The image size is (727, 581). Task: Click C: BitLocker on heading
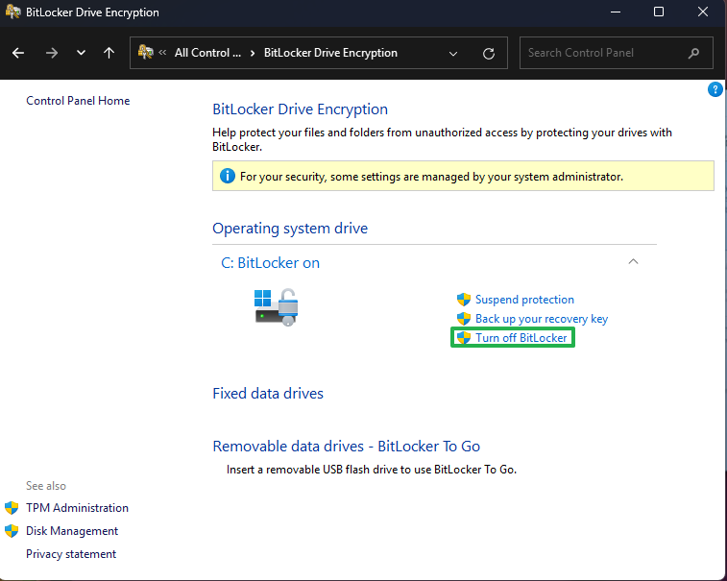click(270, 263)
